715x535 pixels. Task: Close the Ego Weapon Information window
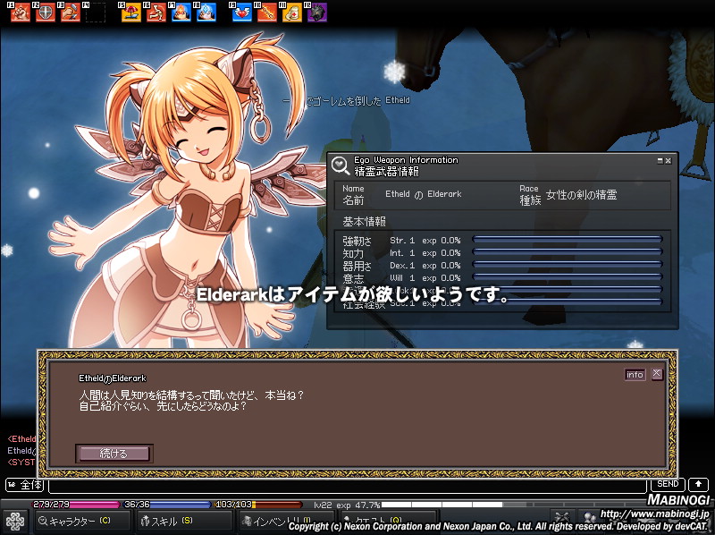click(x=668, y=161)
